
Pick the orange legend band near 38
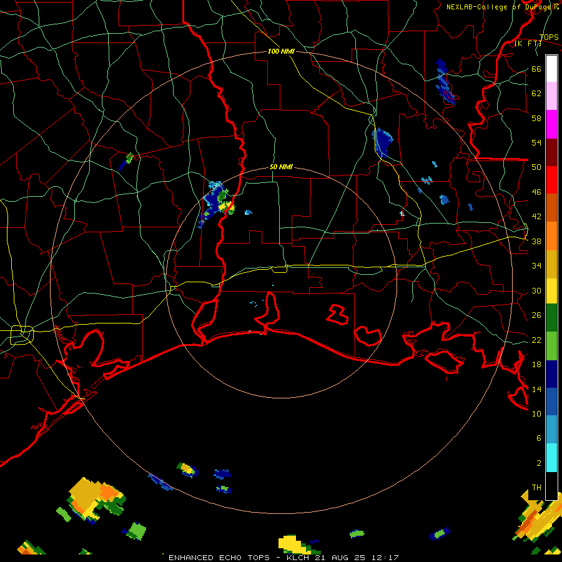(x=551, y=236)
